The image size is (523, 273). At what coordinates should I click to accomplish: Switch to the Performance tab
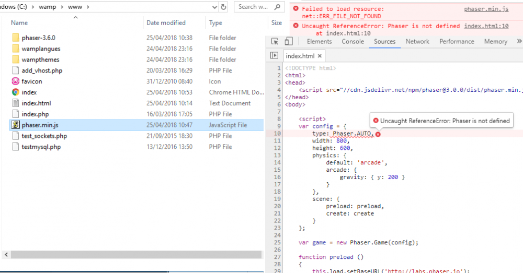(457, 41)
